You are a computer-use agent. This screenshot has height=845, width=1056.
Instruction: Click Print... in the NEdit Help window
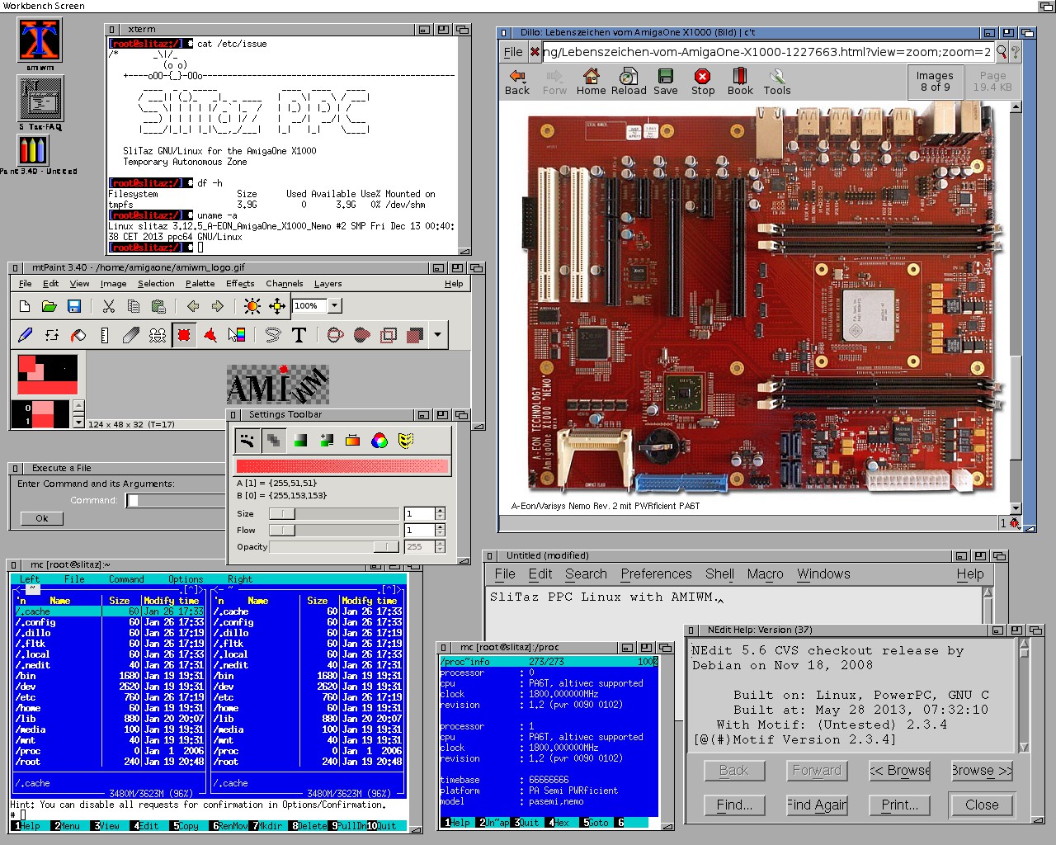(899, 805)
